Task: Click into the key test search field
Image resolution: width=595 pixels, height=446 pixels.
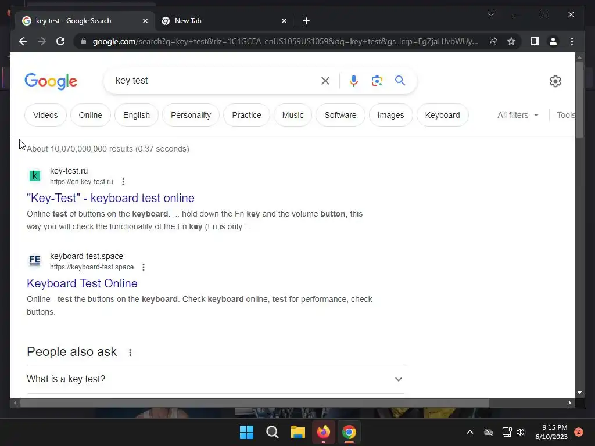Action: (213, 80)
